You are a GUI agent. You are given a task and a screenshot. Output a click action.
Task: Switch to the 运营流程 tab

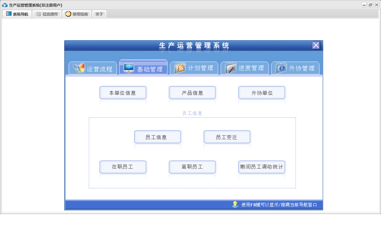[93, 68]
